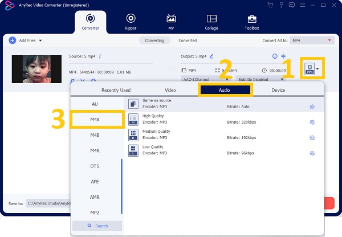Select M4R format in list

click(95, 150)
